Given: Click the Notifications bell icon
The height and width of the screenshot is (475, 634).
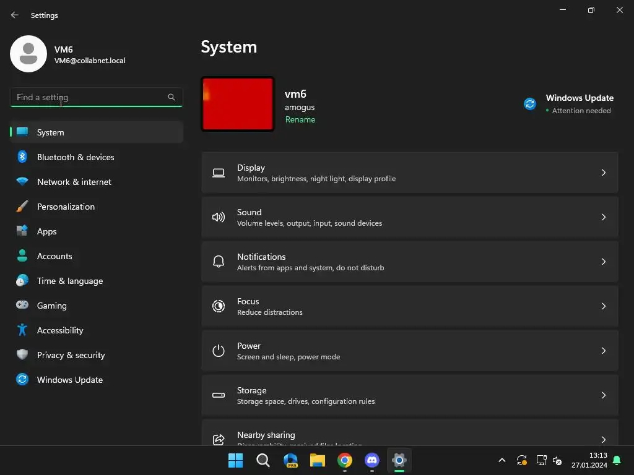Looking at the screenshot, I should [219, 262].
